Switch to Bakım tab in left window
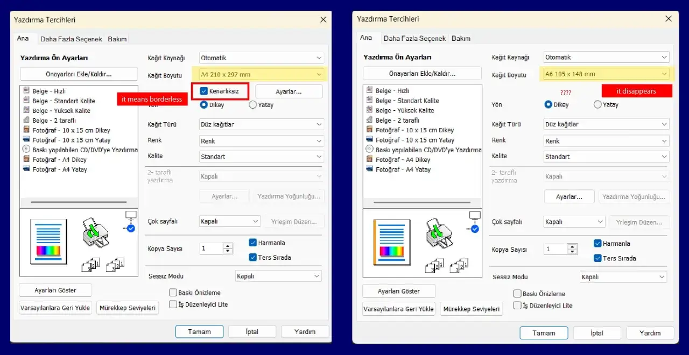The width and height of the screenshot is (689, 355). pos(117,39)
